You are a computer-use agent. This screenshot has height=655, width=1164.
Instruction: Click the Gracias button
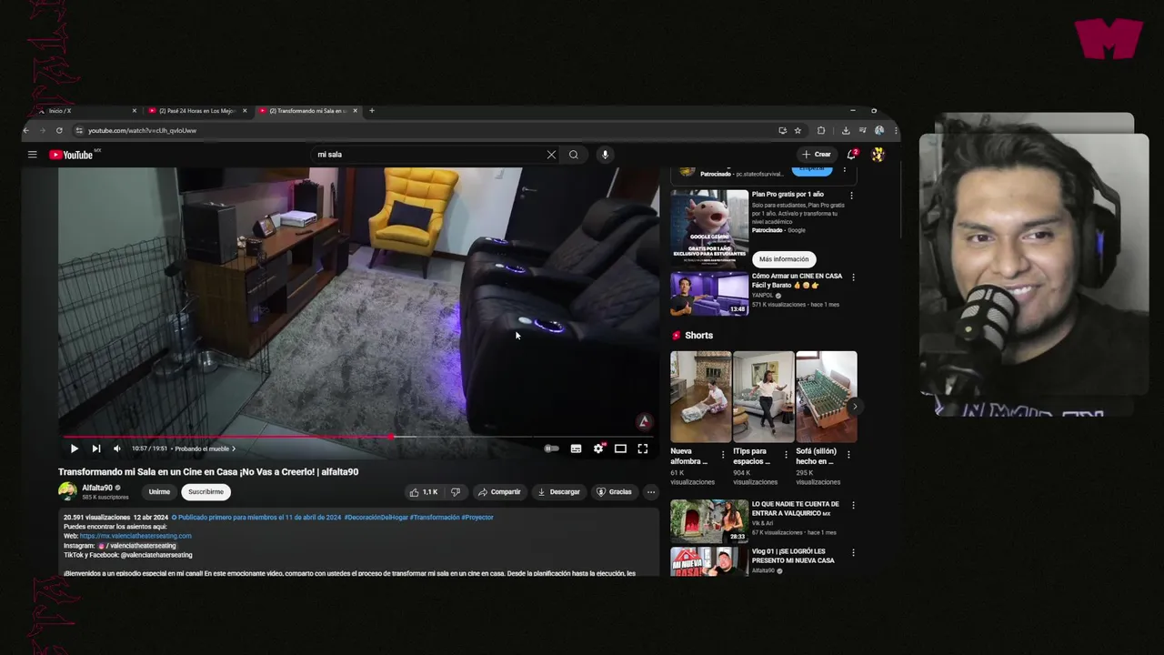(614, 492)
